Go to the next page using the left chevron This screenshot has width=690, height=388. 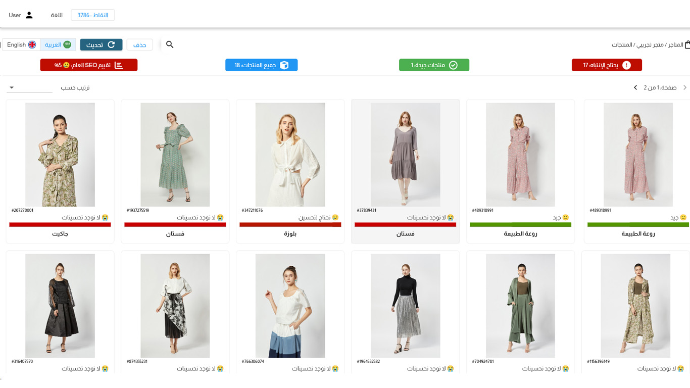pyautogui.click(x=635, y=88)
